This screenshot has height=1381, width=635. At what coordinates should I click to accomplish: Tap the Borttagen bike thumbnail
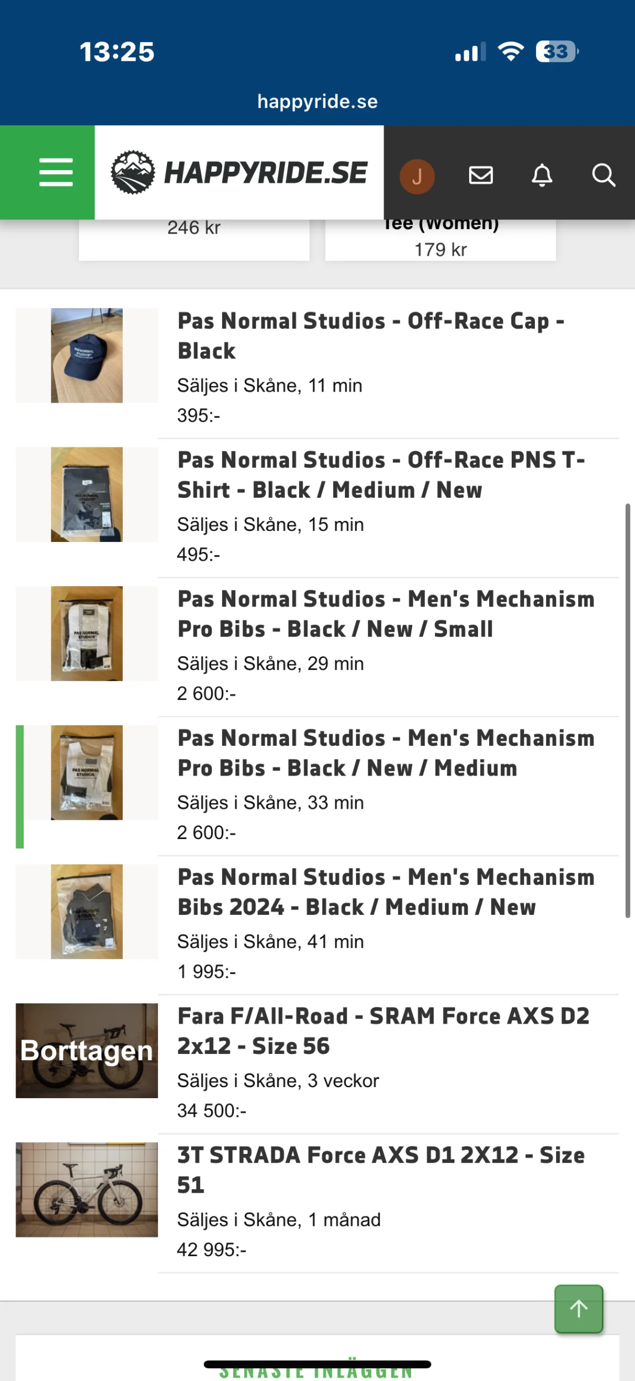(x=87, y=1050)
